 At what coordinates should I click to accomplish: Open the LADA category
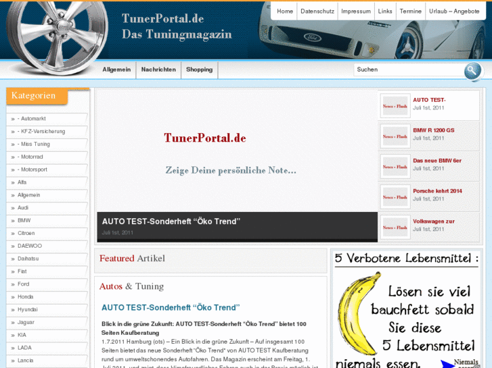pos(24,348)
